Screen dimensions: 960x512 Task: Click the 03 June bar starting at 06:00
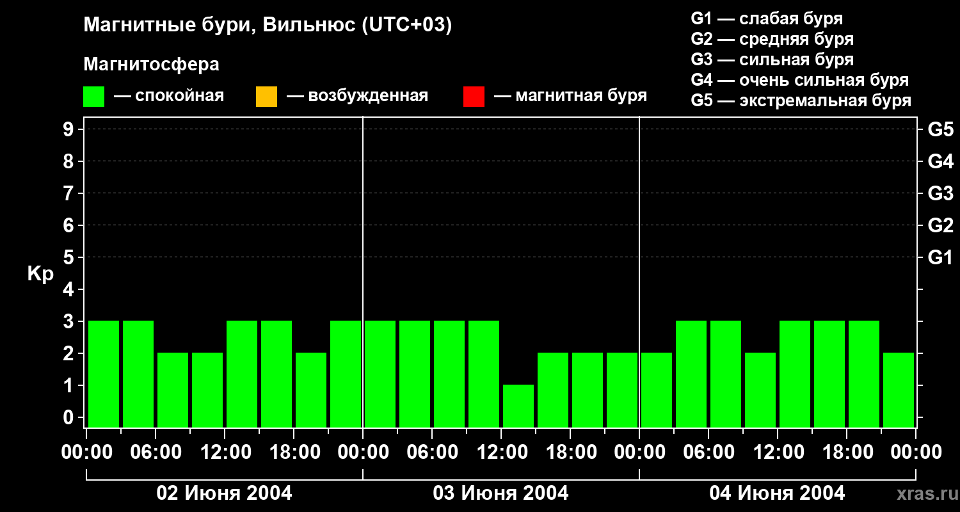(x=449, y=374)
